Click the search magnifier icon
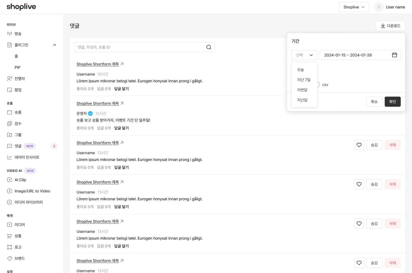Viewport: 412px width, 273px height. click(x=209, y=47)
